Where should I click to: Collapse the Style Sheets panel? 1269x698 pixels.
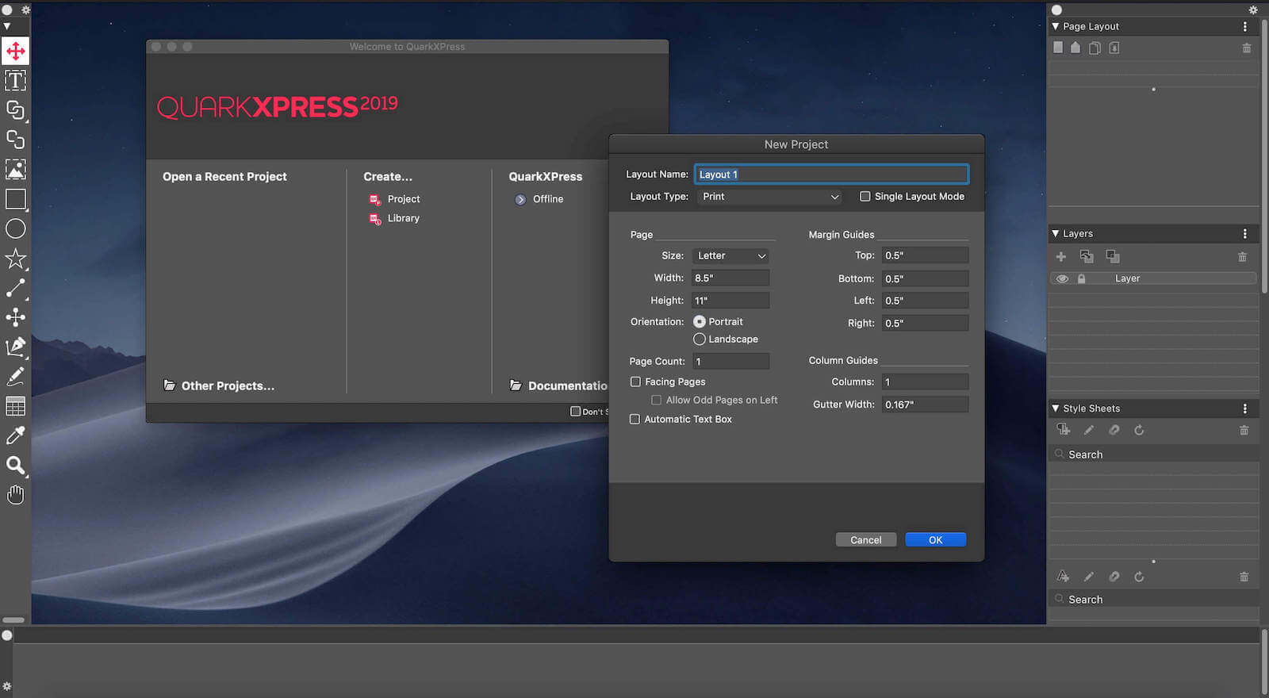coord(1055,408)
